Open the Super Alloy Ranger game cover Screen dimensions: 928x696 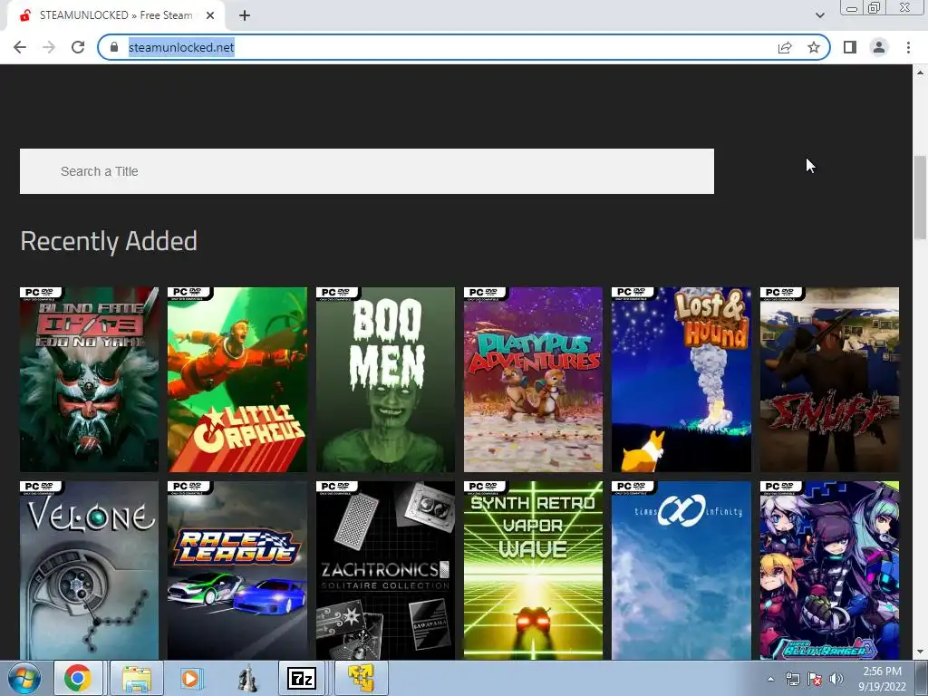tap(829, 570)
